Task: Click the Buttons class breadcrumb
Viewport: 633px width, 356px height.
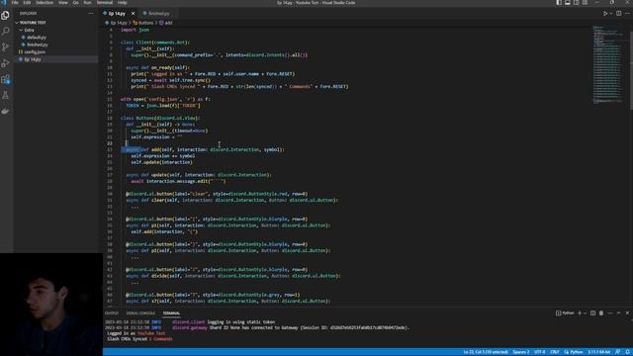Action: click(x=143, y=23)
